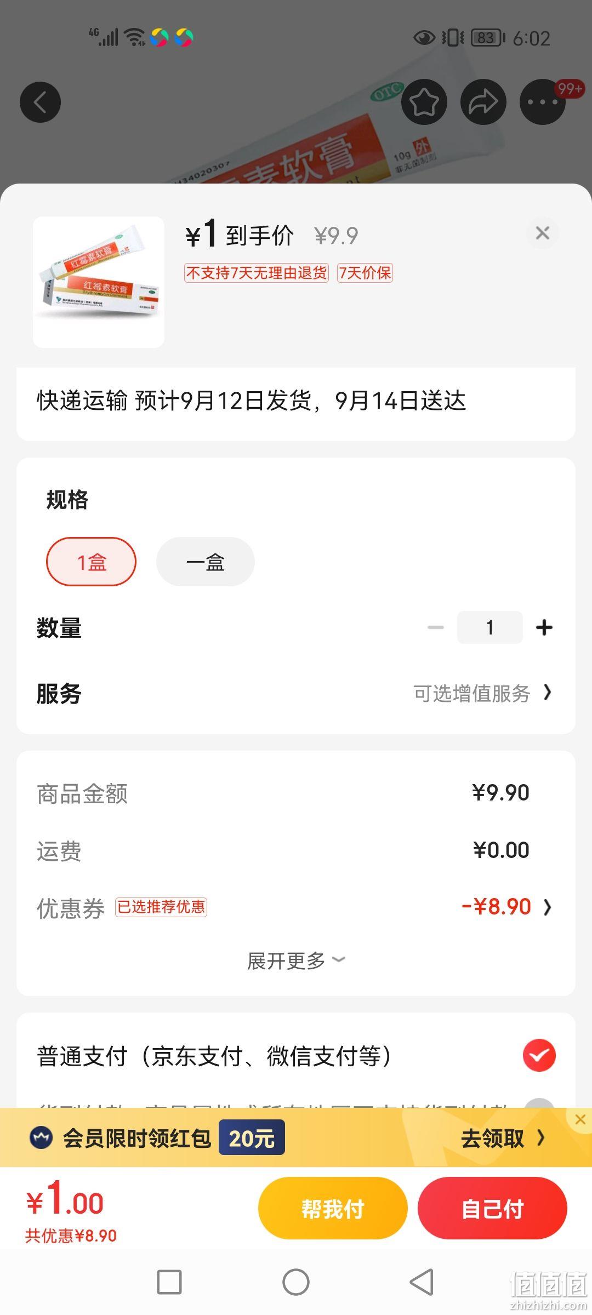Dismiss the member red packet banner
This screenshot has height=1315, width=592.
580,1119
